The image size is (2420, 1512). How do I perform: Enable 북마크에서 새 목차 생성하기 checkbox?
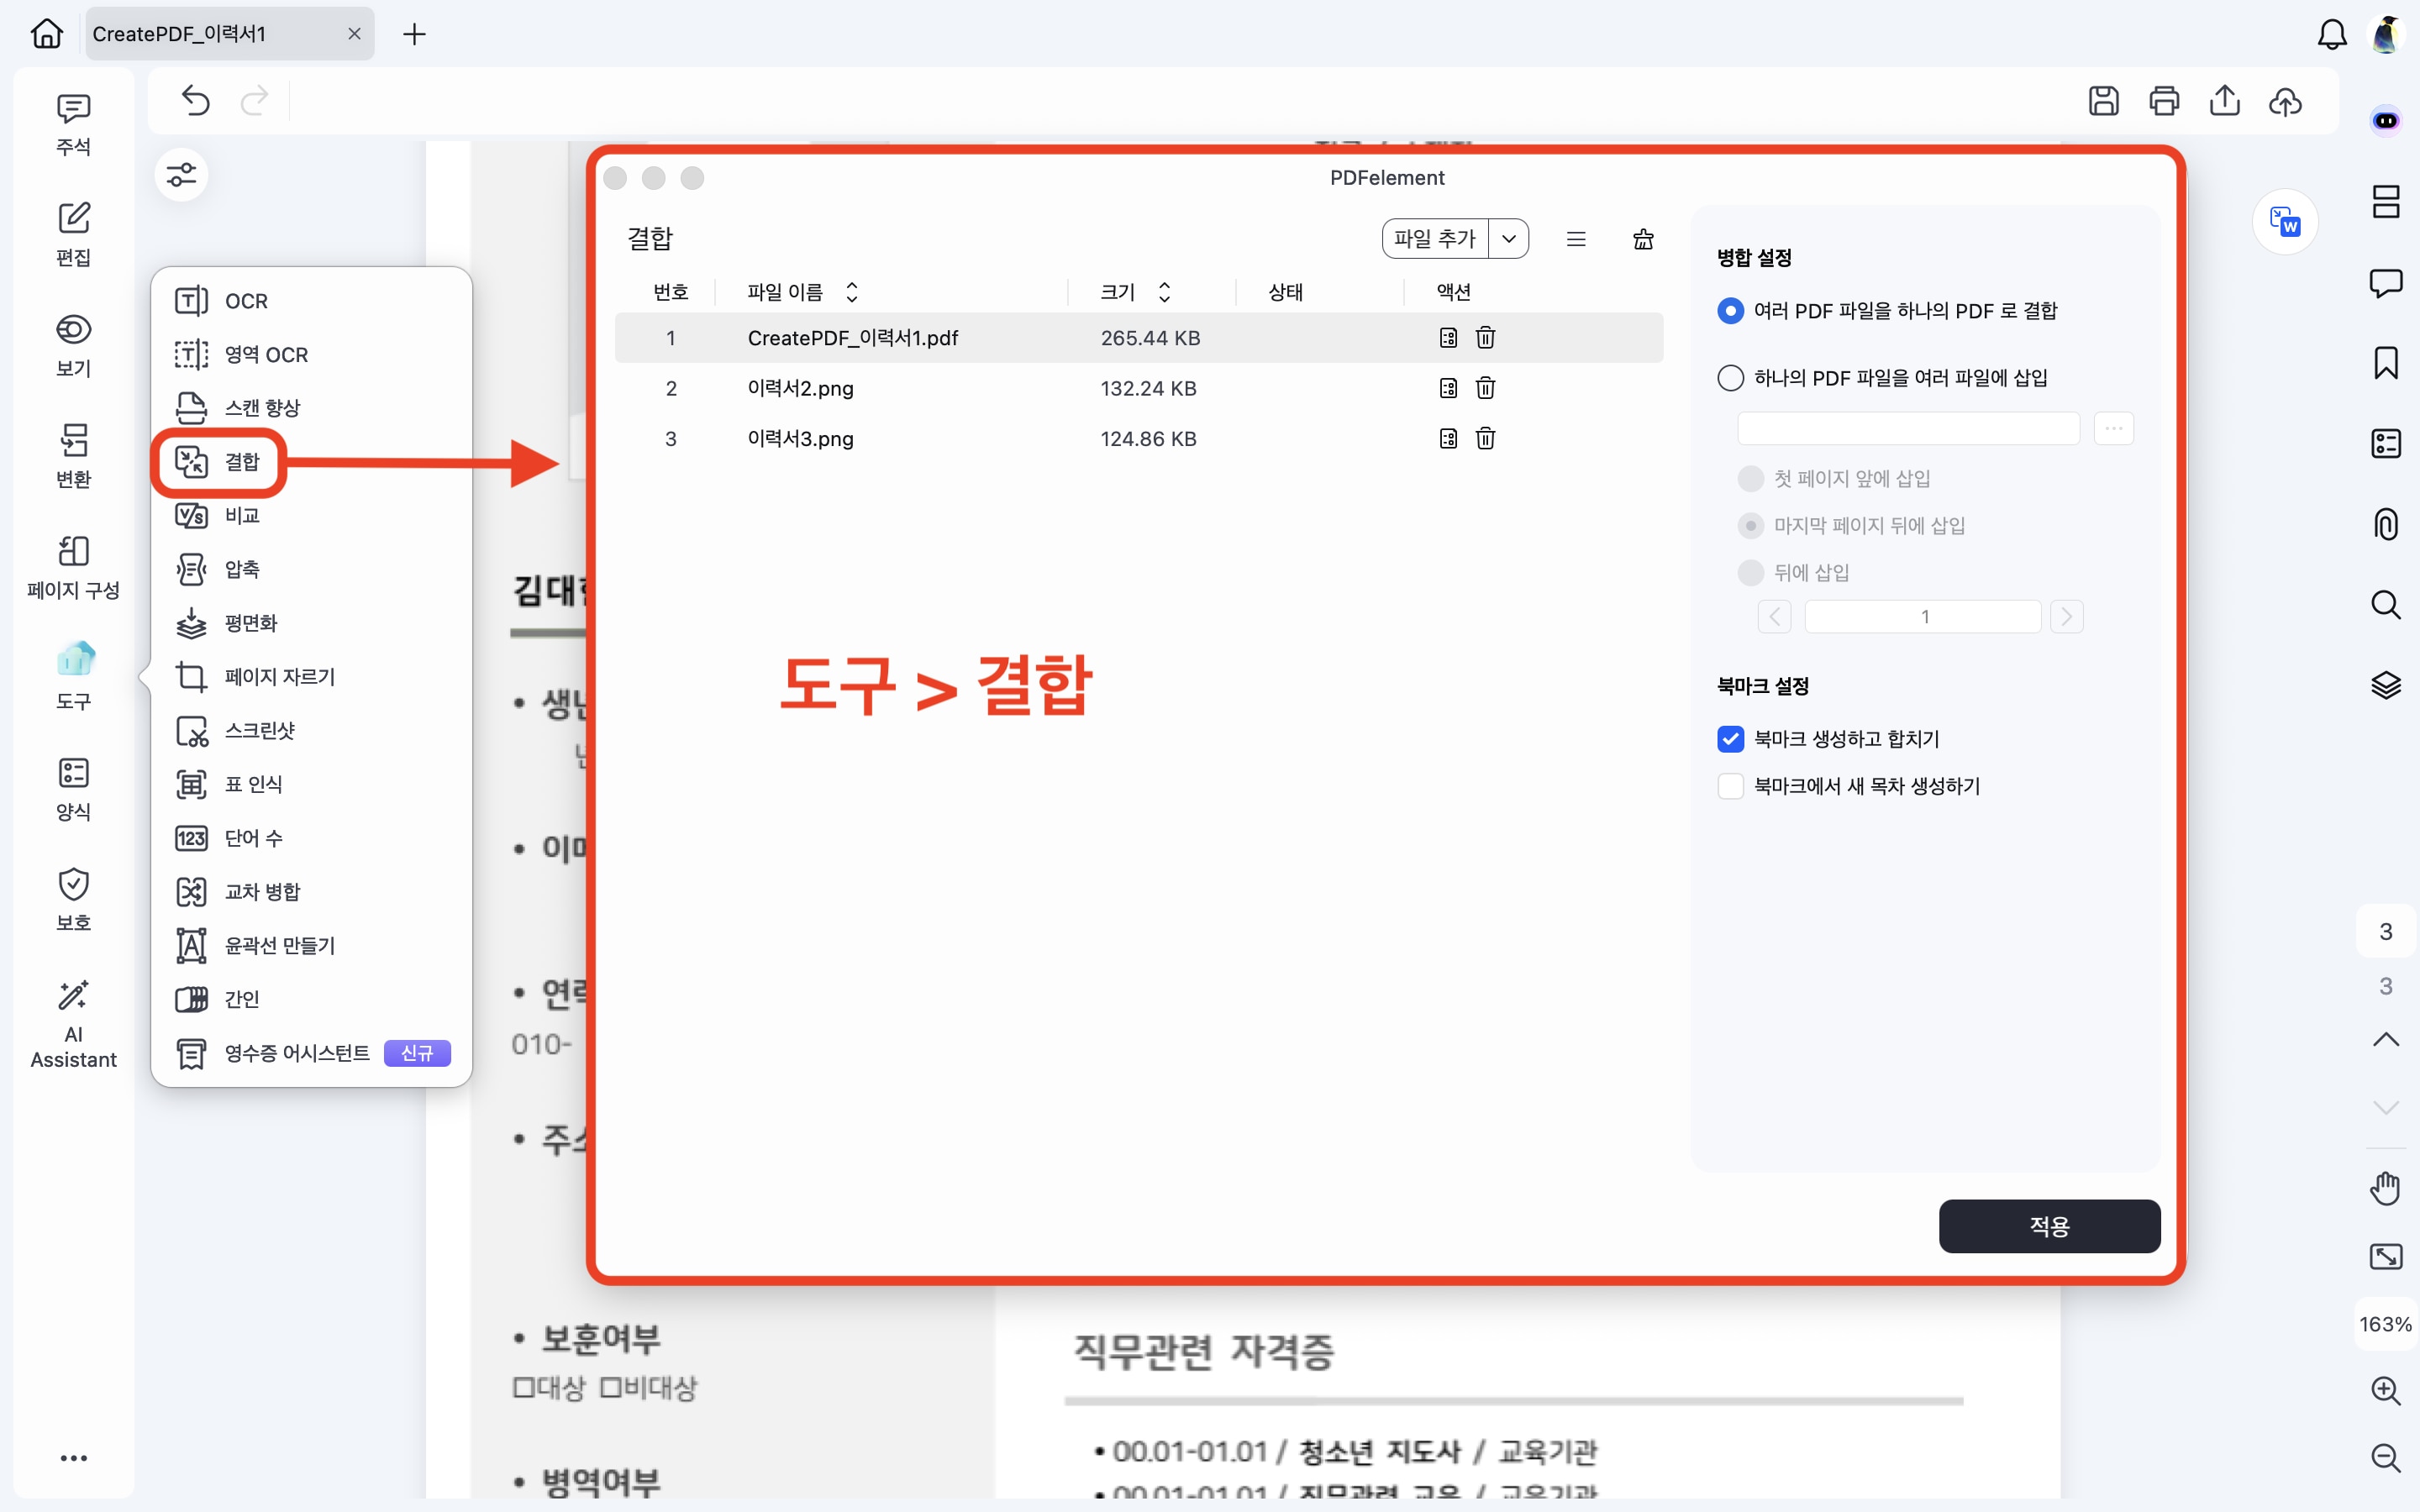pos(1730,786)
